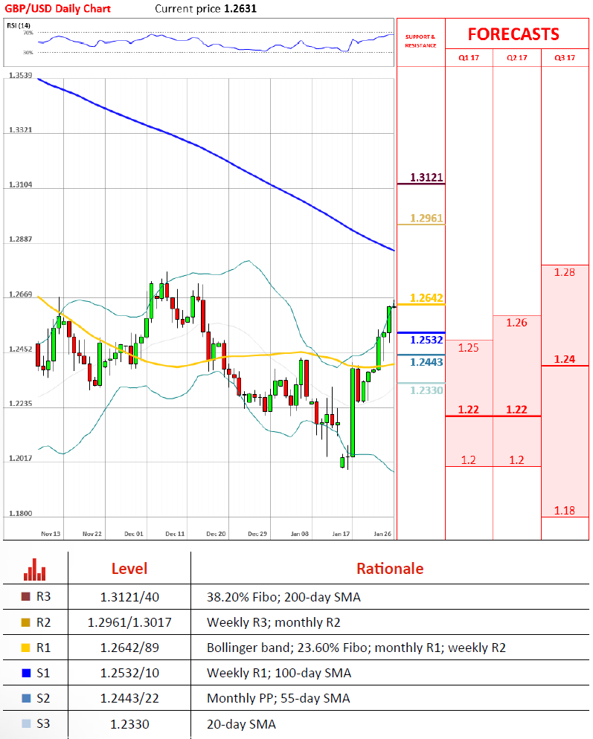Click the 1.2961 resistance level marker
Viewport: 593px width, 739px height.
point(426,219)
